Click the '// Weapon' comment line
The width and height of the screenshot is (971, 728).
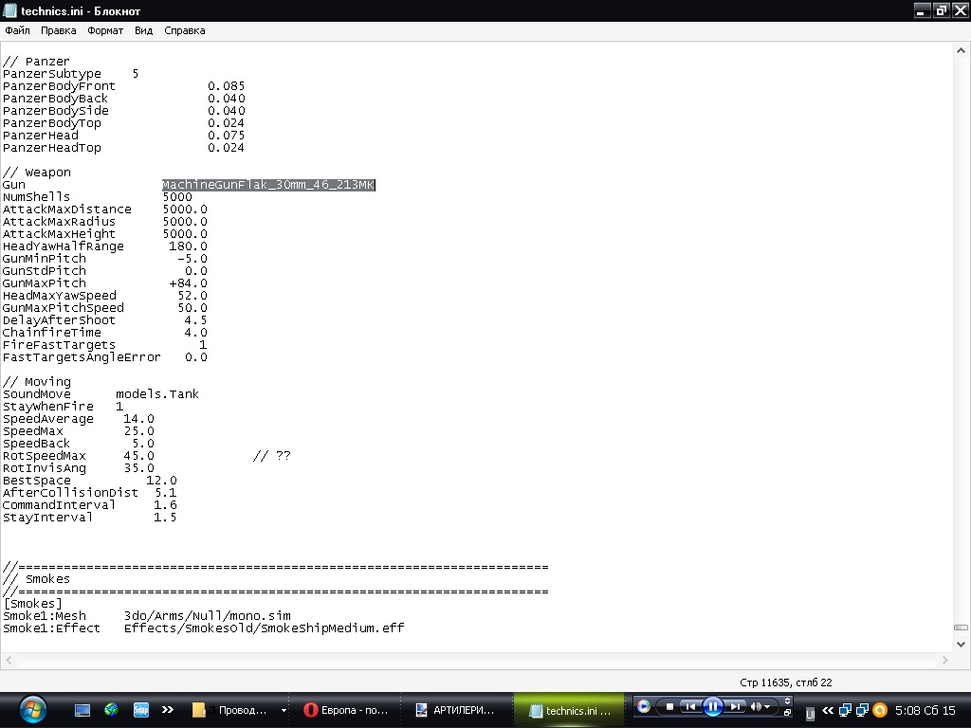(x=37, y=173)
